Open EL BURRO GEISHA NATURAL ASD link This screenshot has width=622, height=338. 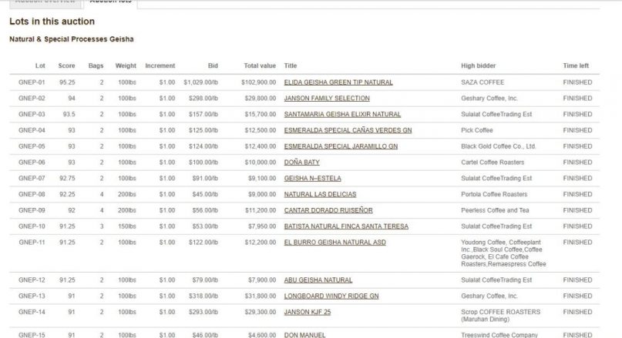335,242
